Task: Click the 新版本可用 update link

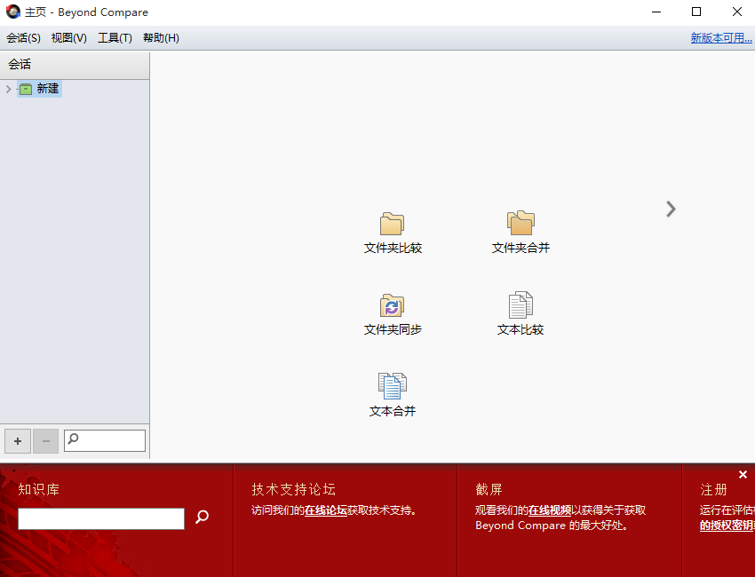Action: [x=720, y=38]
